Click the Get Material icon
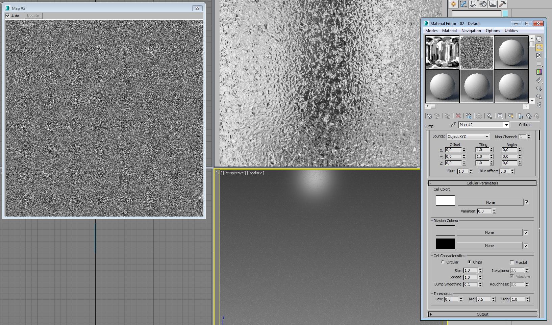Viewport: 552px width, 325px height. tap(429, 116)
